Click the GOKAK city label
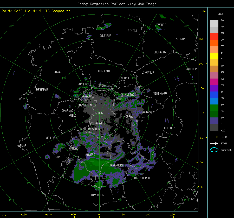Screen dimensions: 234x218 pyautogui.click(x=57, y=72)
